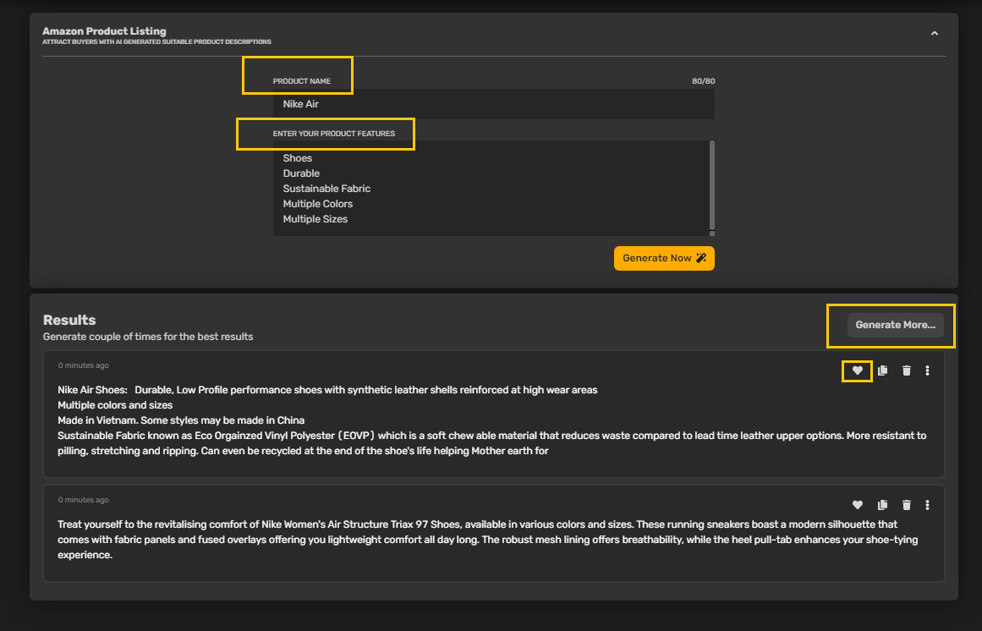Open more options for Treat yourself result
The height and width of the screenshot is (631, 982).
928,505
